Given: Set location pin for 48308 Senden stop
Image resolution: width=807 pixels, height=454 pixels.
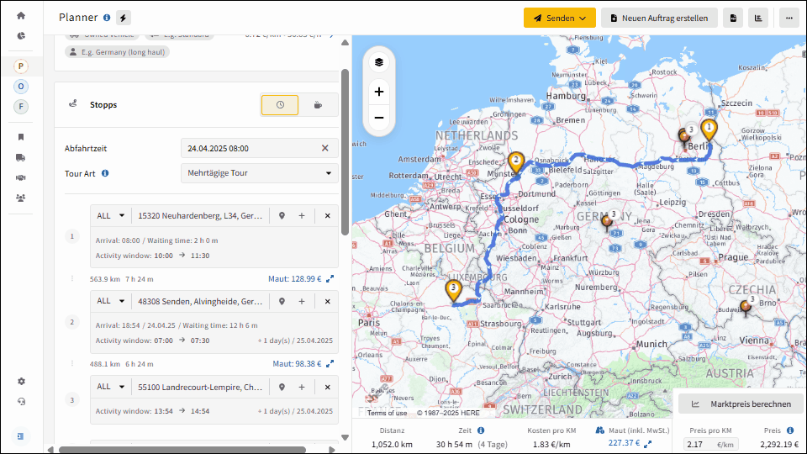Looking at the screenshot, I should (x=282, y=301).
